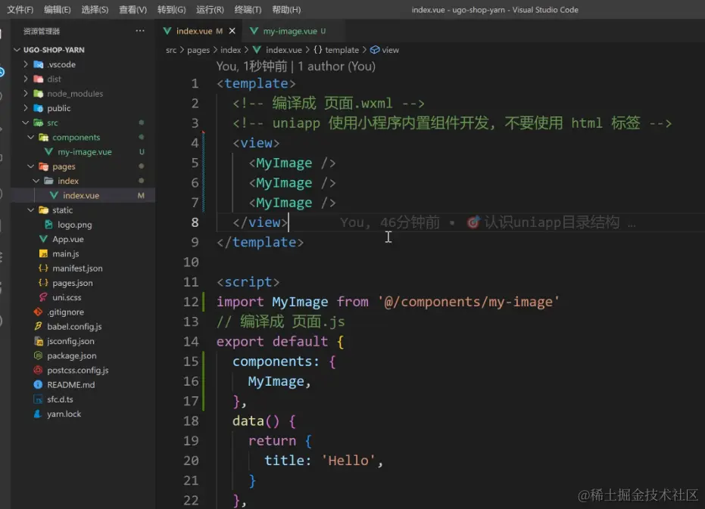Click the .gitignore git icon
705x509 pixels.
coord(38,312)
